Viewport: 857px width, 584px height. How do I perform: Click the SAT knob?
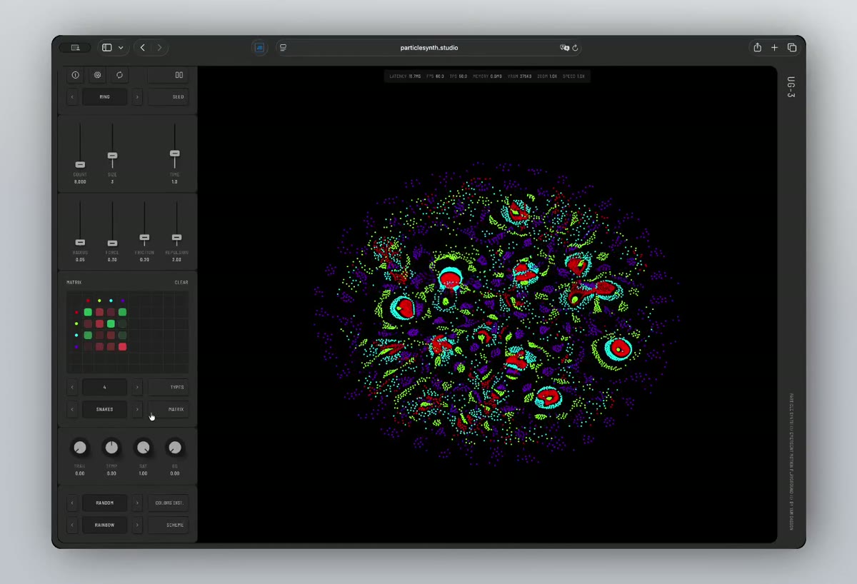click(144, 448)
